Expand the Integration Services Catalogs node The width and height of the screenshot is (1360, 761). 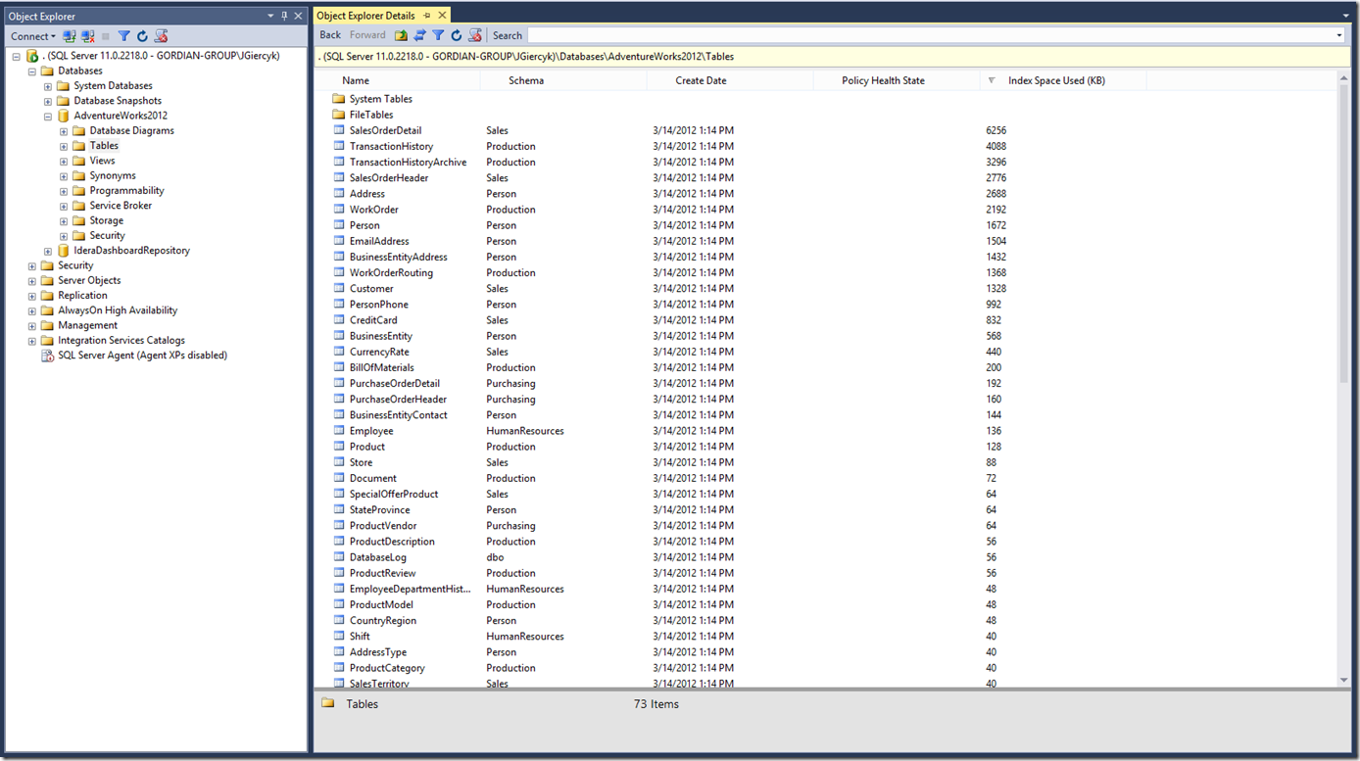[31, 341]
